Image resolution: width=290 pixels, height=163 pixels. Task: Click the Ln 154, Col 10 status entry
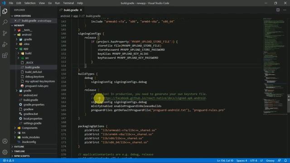tap(225, 161)
